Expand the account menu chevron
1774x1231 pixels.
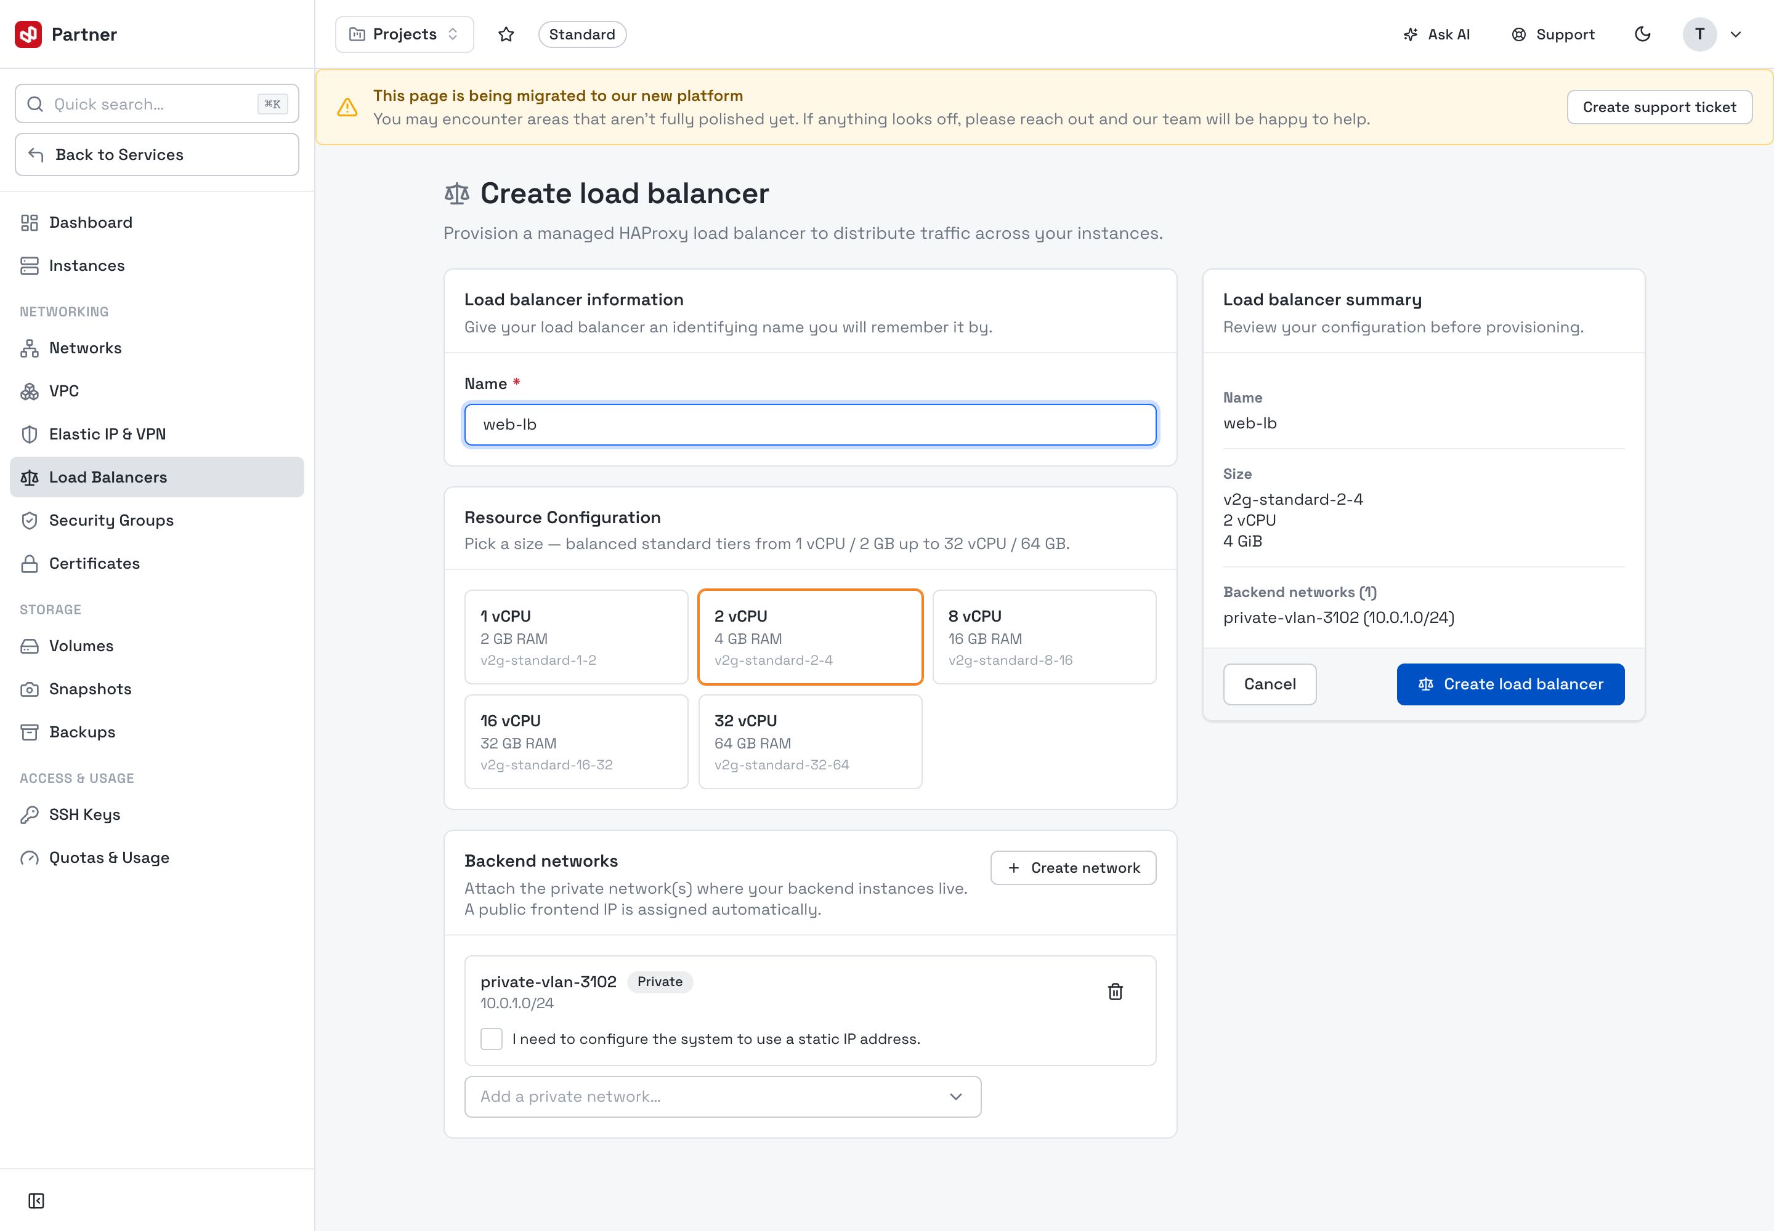pyautogui.click(x=1736, y=34)
